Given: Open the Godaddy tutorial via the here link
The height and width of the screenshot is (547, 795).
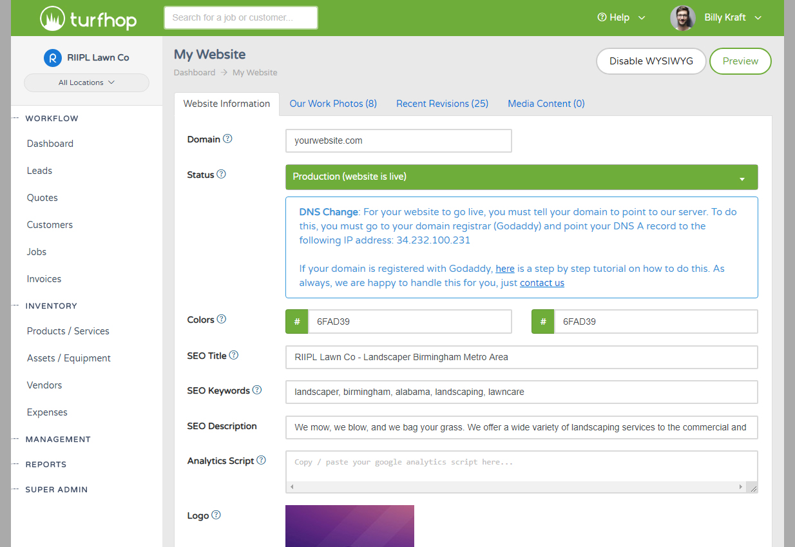Looking at the screenshot, I should 505,268.
